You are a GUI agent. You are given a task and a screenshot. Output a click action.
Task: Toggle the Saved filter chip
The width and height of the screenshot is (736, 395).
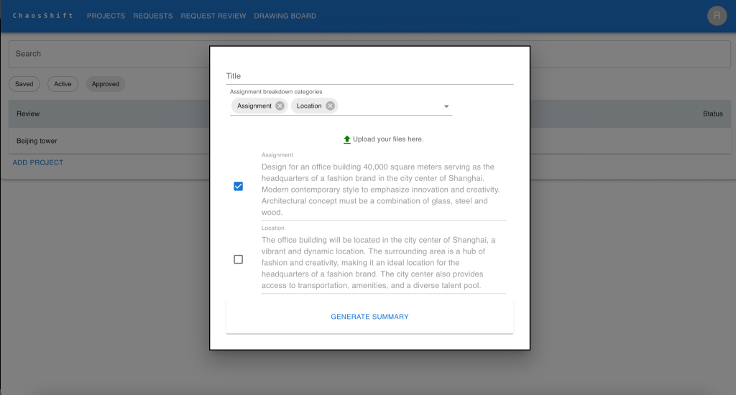click(x=24, y=84)
